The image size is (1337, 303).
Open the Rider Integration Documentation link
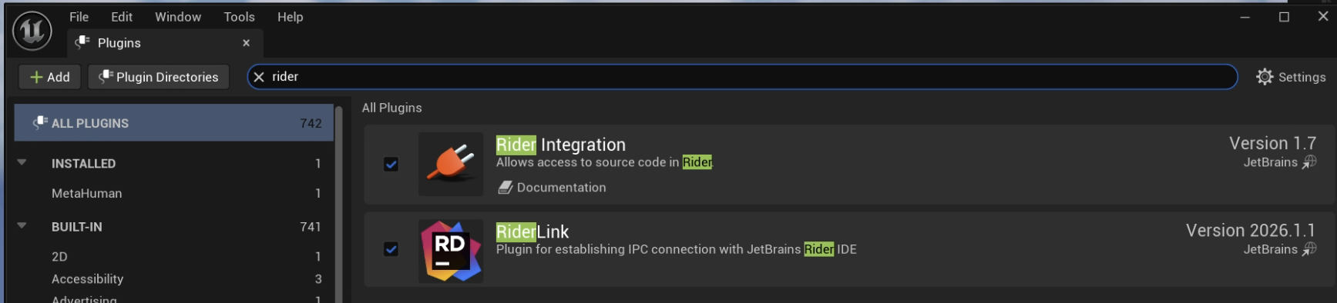click(553, 188)
